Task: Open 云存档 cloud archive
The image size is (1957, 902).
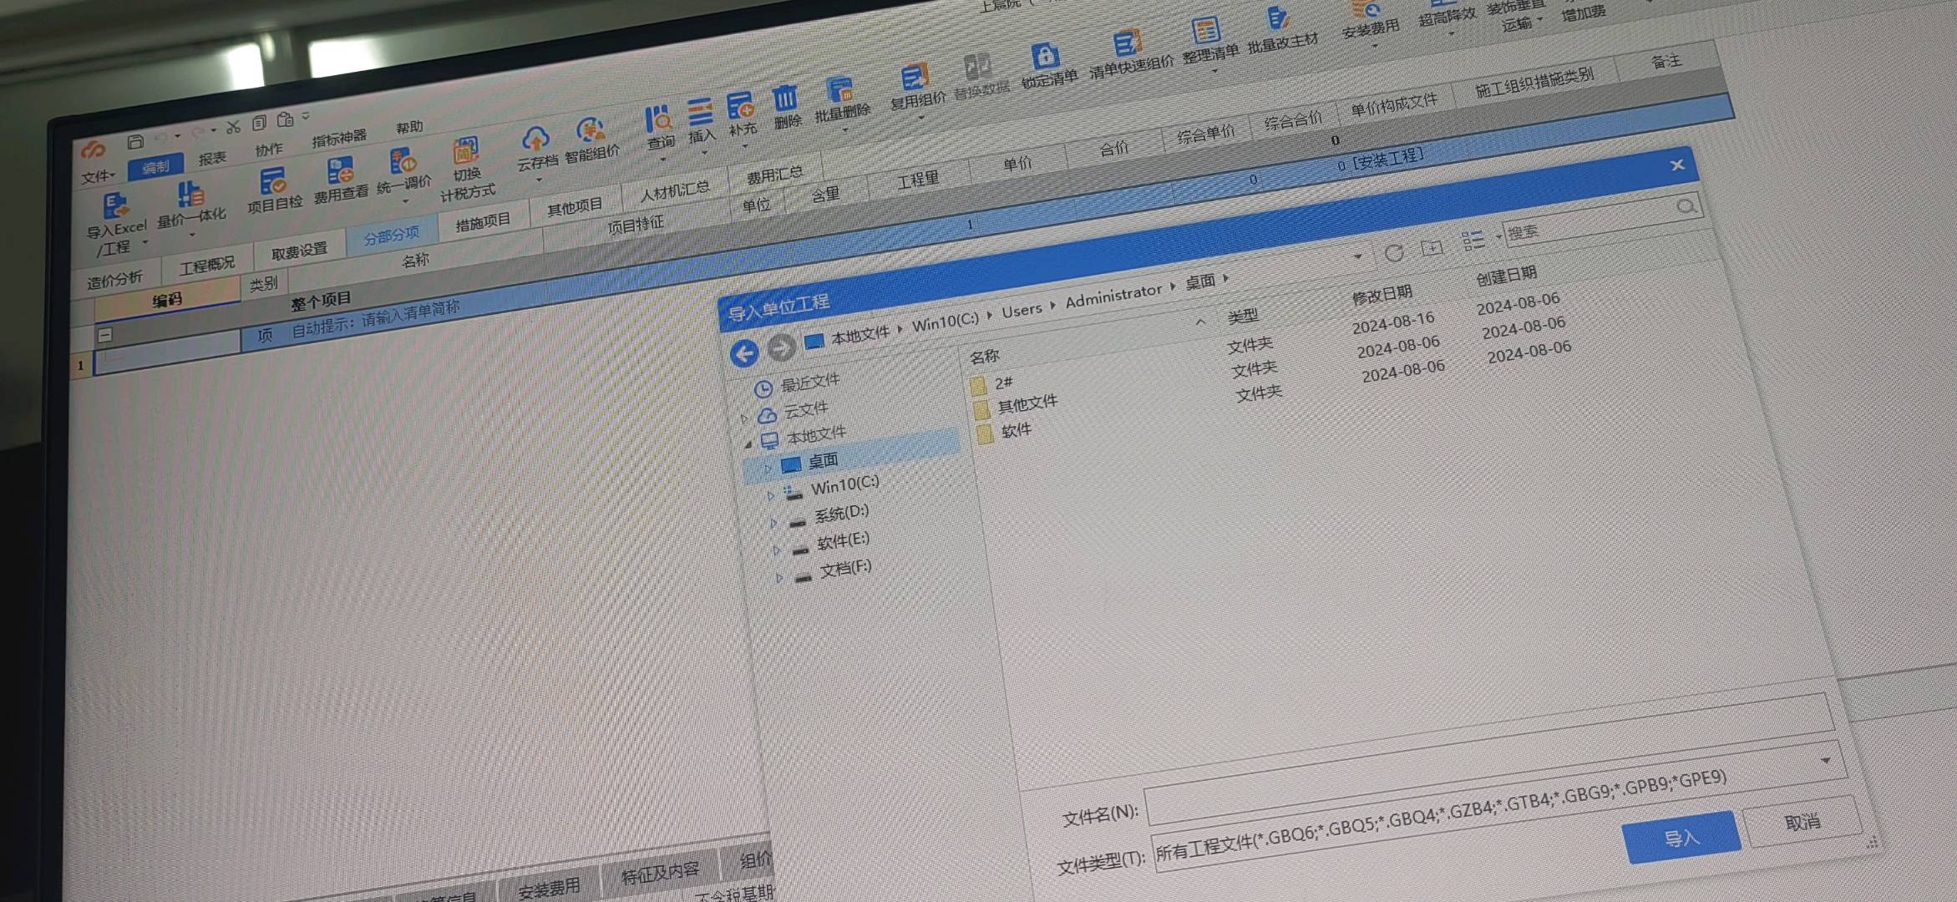Action: (535, 138)
